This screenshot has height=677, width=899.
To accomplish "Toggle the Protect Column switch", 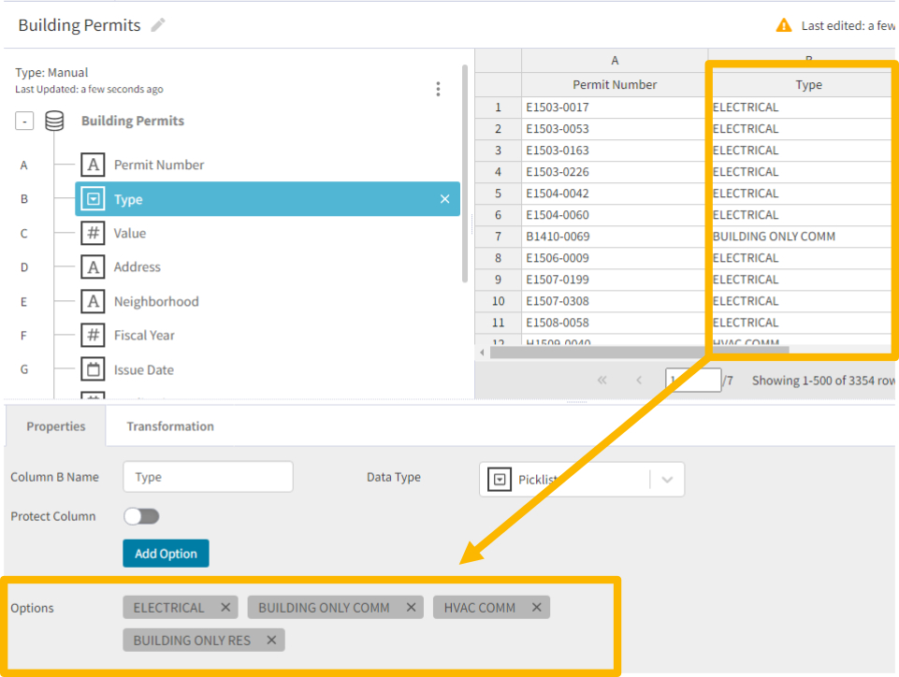I will (x=141, y=515).
